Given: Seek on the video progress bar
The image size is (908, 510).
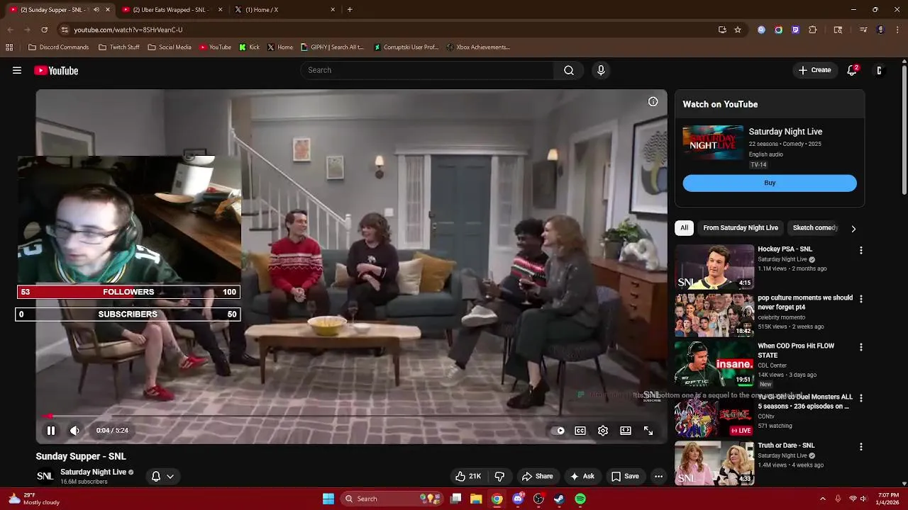Looking at the screenshot, I should tap(351, 416).
